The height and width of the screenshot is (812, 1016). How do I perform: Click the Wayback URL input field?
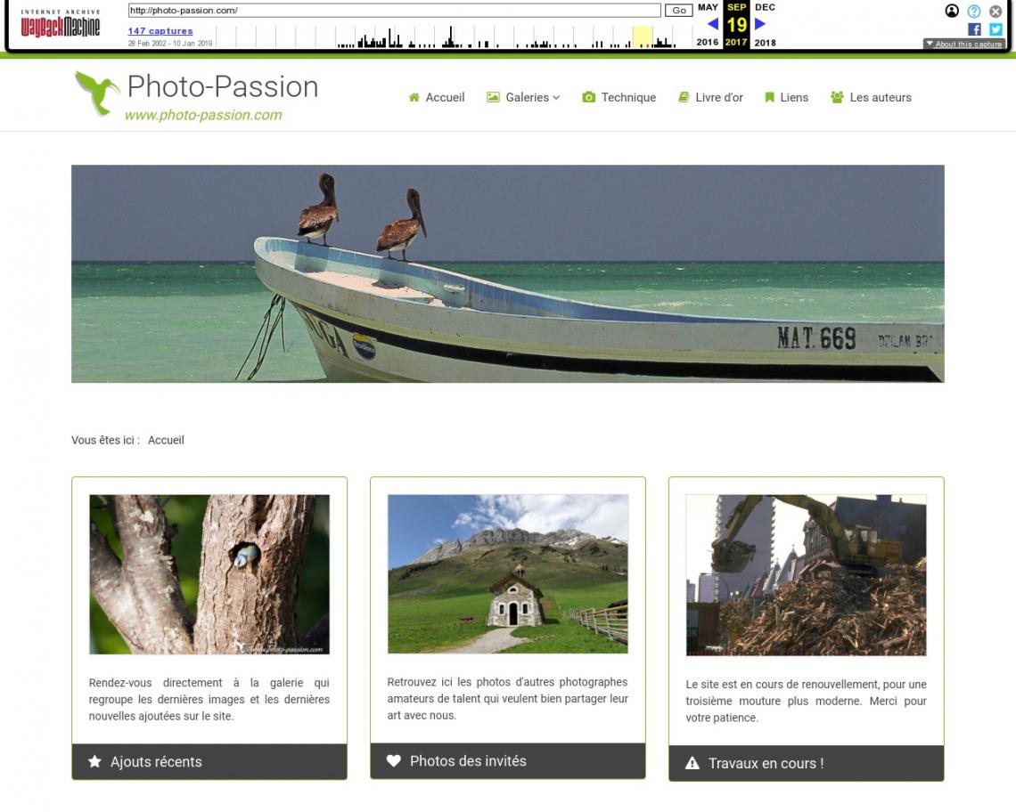394,11
